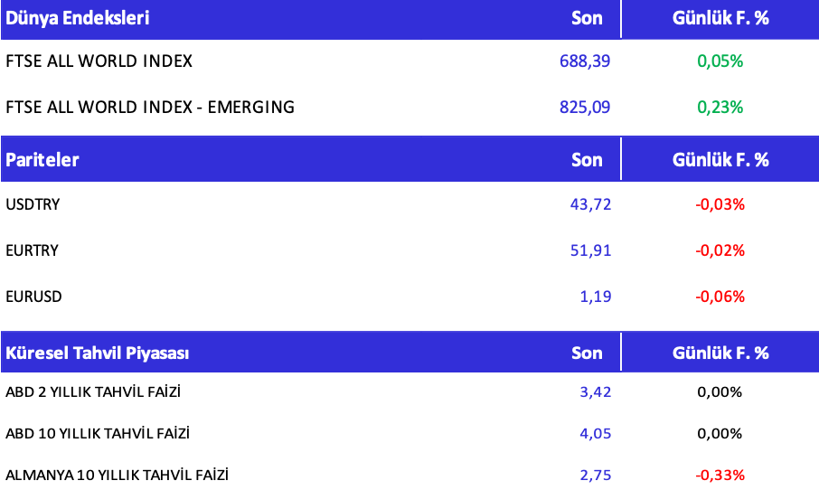This screenshot has width=819, height=490.
Task: Select the 825,09 emerging index value
Action: click(585, 107)
